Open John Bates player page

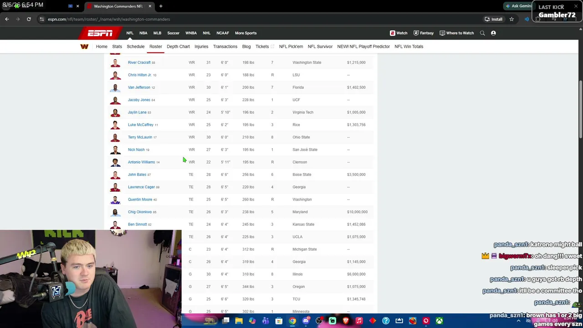point(137,174)
